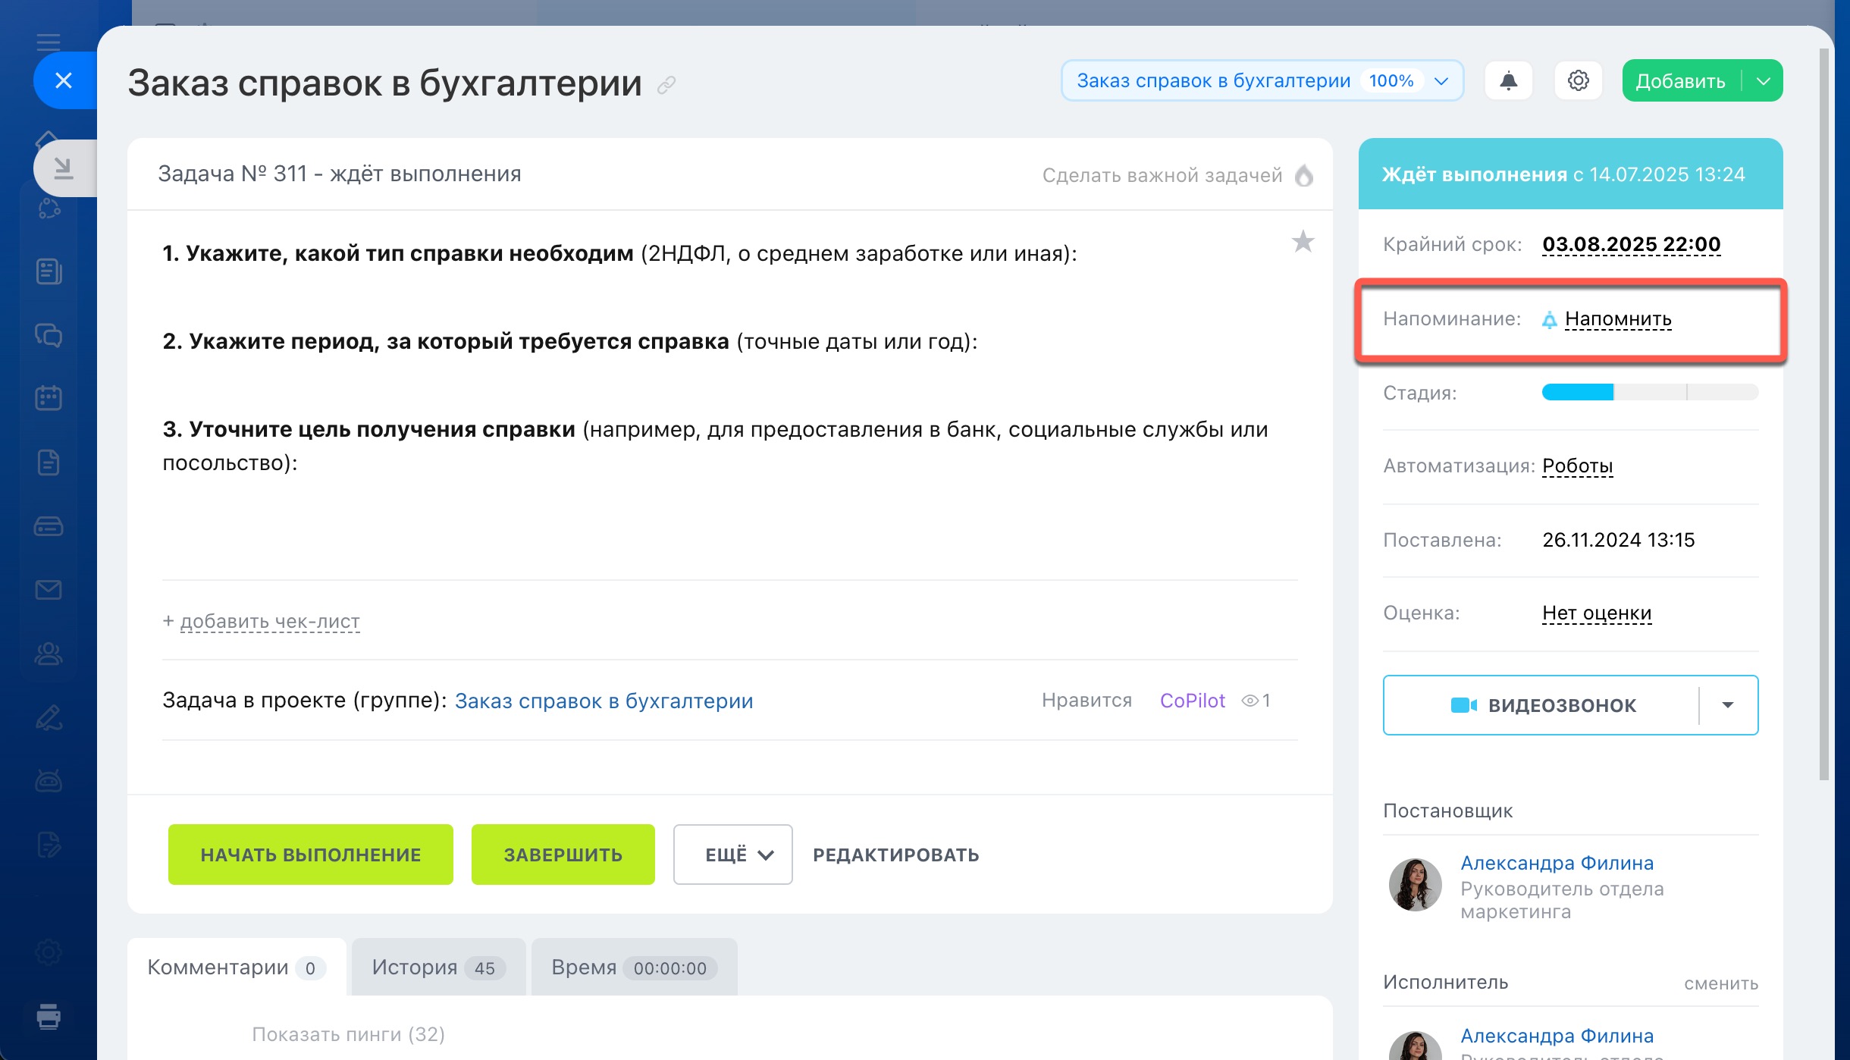The width and height of the screenshot is (1850, 1060).
Task: Open the employees people icon in the sidebar
Action: click(x=49, y=654)
